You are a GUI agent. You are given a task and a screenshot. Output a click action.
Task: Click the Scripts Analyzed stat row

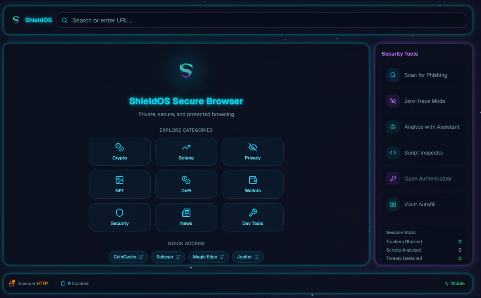point(424,250)
